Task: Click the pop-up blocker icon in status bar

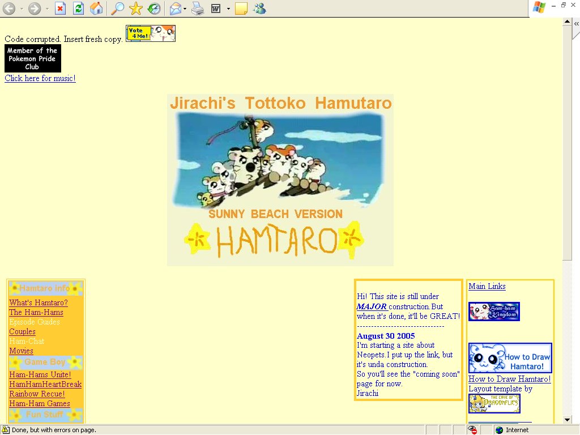Action: tap(472, 430)
